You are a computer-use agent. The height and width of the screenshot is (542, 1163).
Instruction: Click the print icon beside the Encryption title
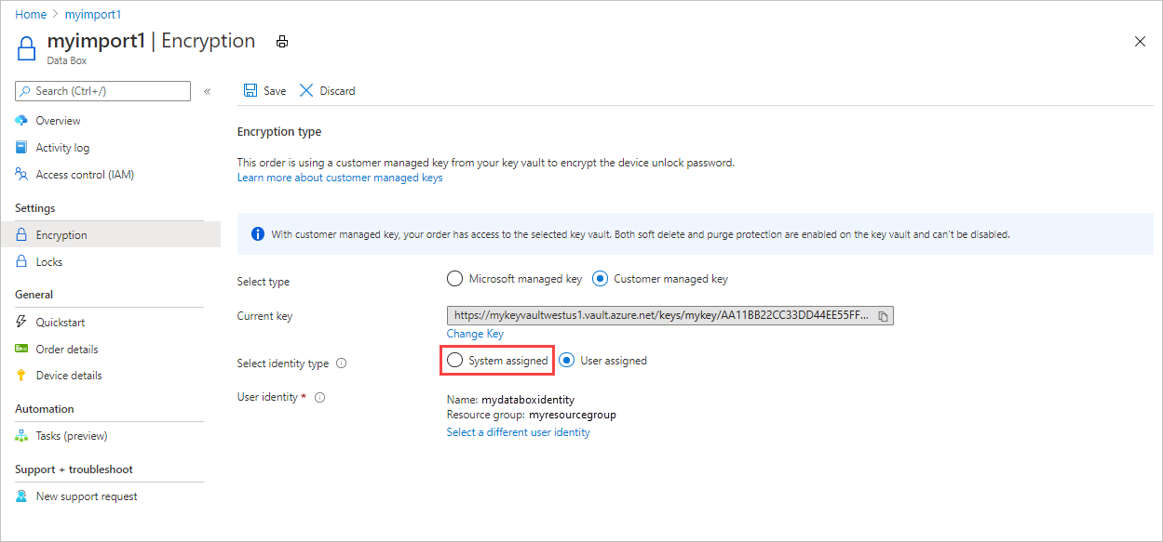(282, 42)
